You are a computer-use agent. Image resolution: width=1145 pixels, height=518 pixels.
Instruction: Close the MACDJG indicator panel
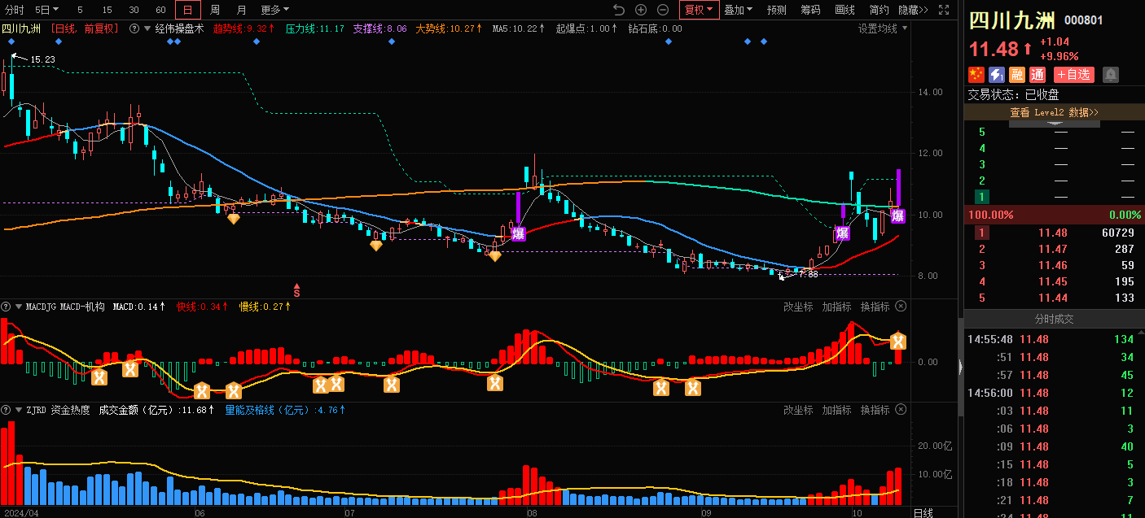pos(901,307)
